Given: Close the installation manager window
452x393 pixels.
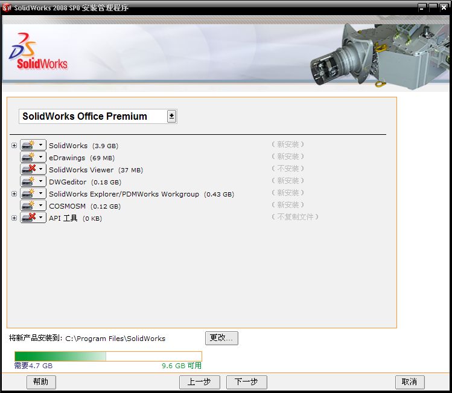Looking at the screenshot, I should pos(444,7).
